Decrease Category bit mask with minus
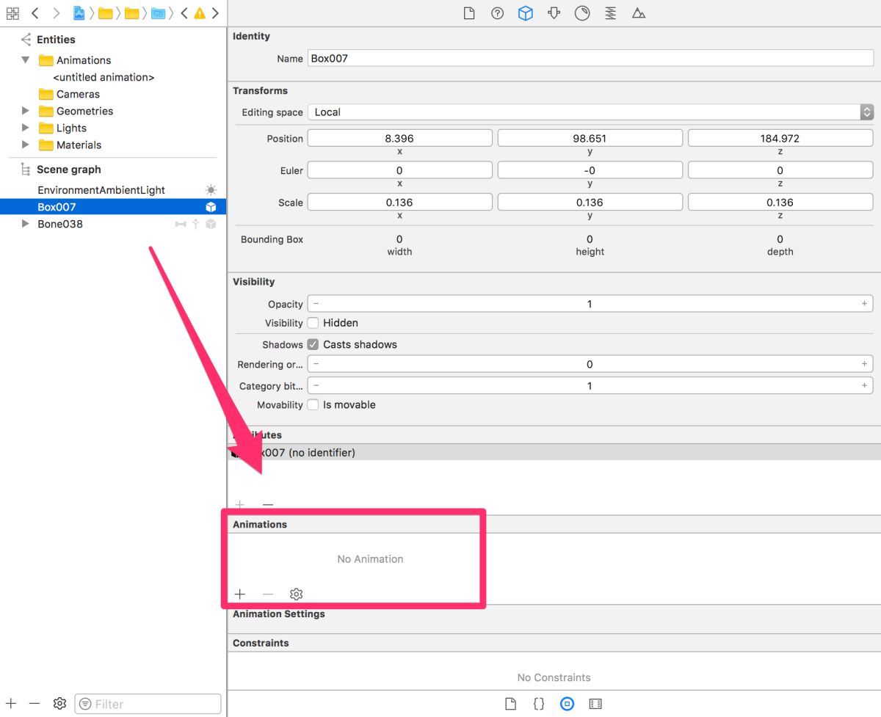Screen dimensions: 881x717 pyautogui.click(x=316, y=385)
